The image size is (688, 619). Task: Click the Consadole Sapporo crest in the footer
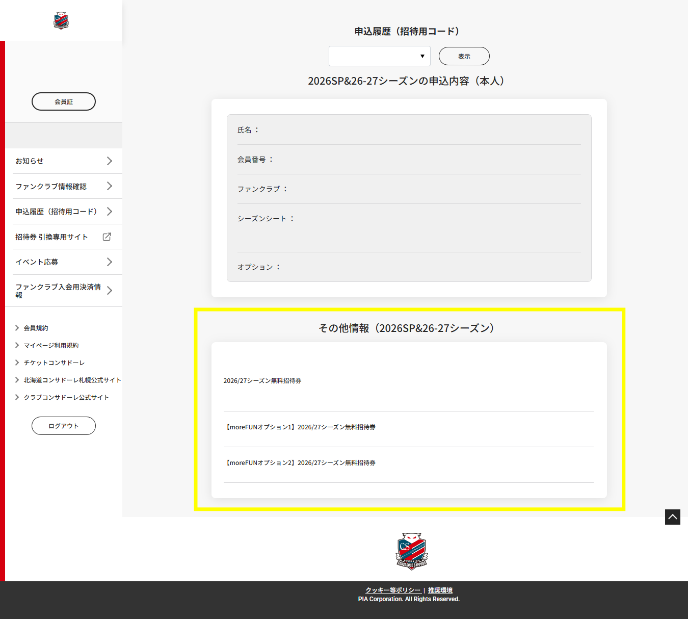[x=412, y=551]
